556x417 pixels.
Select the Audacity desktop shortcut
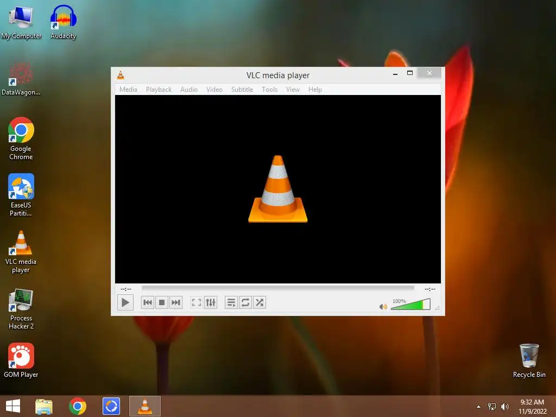click(x=63, y=22)
